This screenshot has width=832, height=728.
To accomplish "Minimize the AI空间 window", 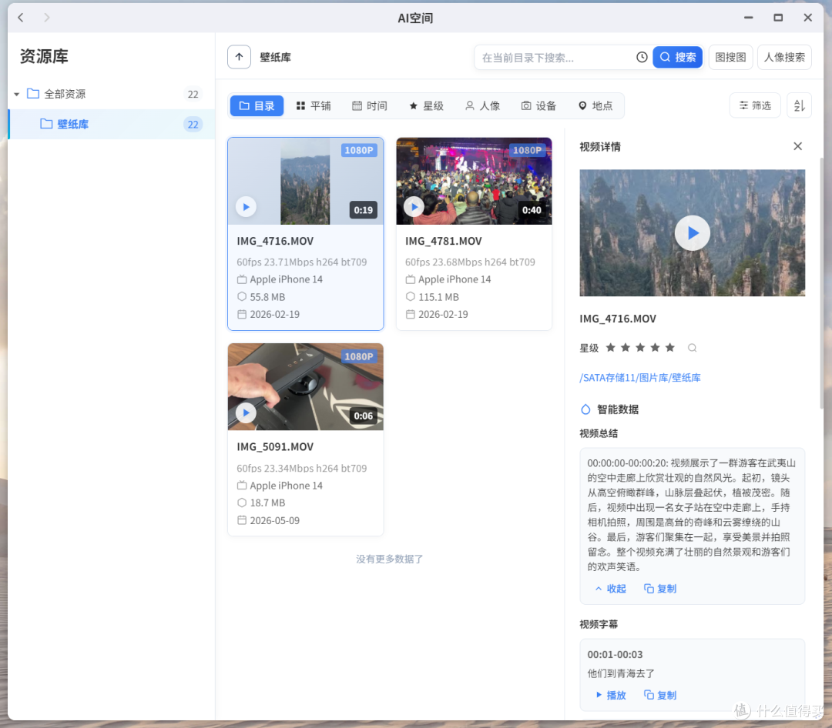I will coord(748,18).
